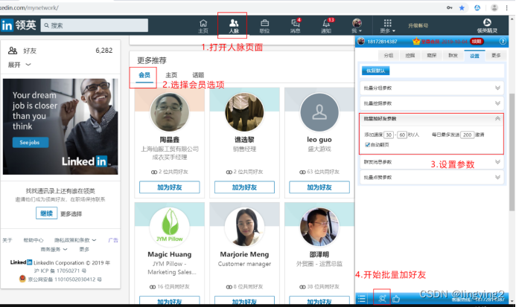Click the gold crown member icon
This screenshot has height=307, width=516.
coord(416,41)
